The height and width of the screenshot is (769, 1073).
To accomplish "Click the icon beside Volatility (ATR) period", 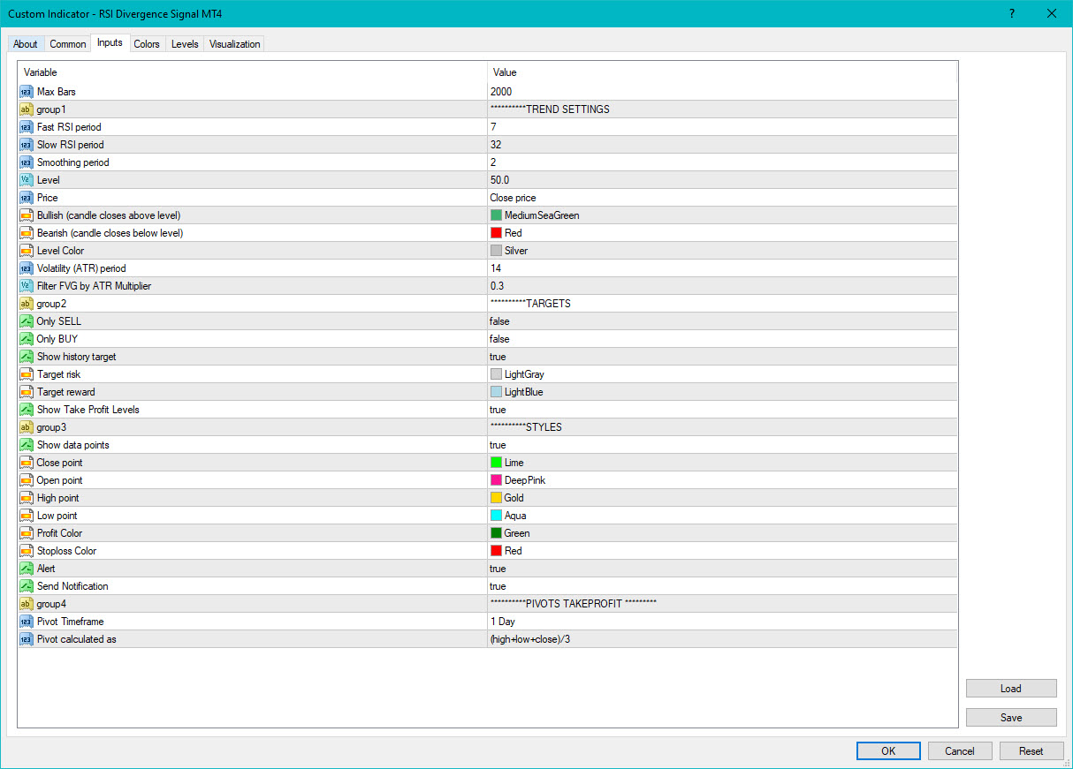I will click(x=26, y=268).
